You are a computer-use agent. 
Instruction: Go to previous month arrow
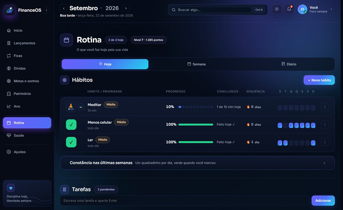pyautogui.click(x=64, y=8)
